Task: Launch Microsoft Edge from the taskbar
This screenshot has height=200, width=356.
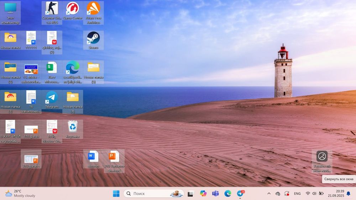Action: pyautogui.click(x=227, y=194)
